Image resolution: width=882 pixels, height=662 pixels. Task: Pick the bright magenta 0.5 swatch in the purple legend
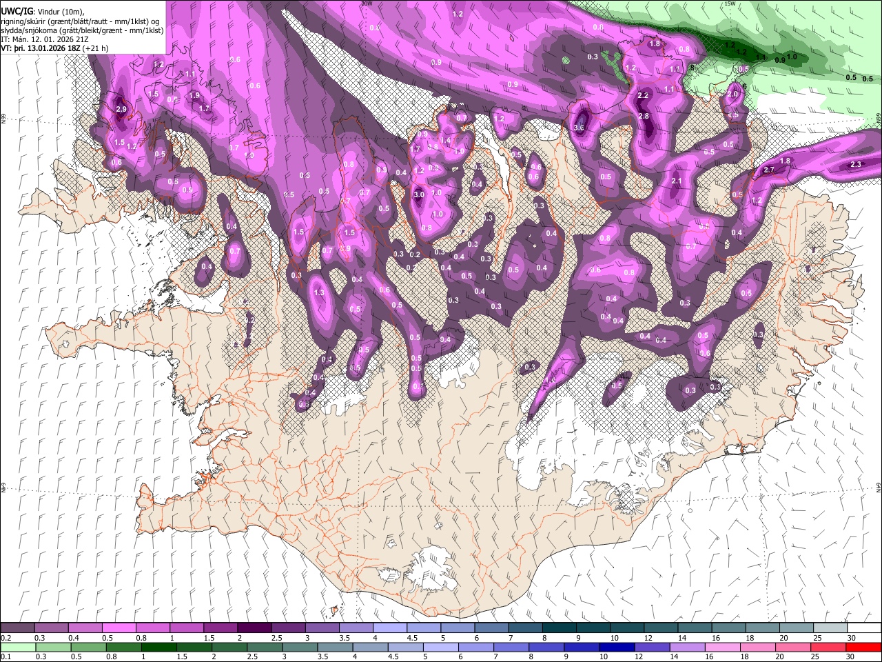119,628
